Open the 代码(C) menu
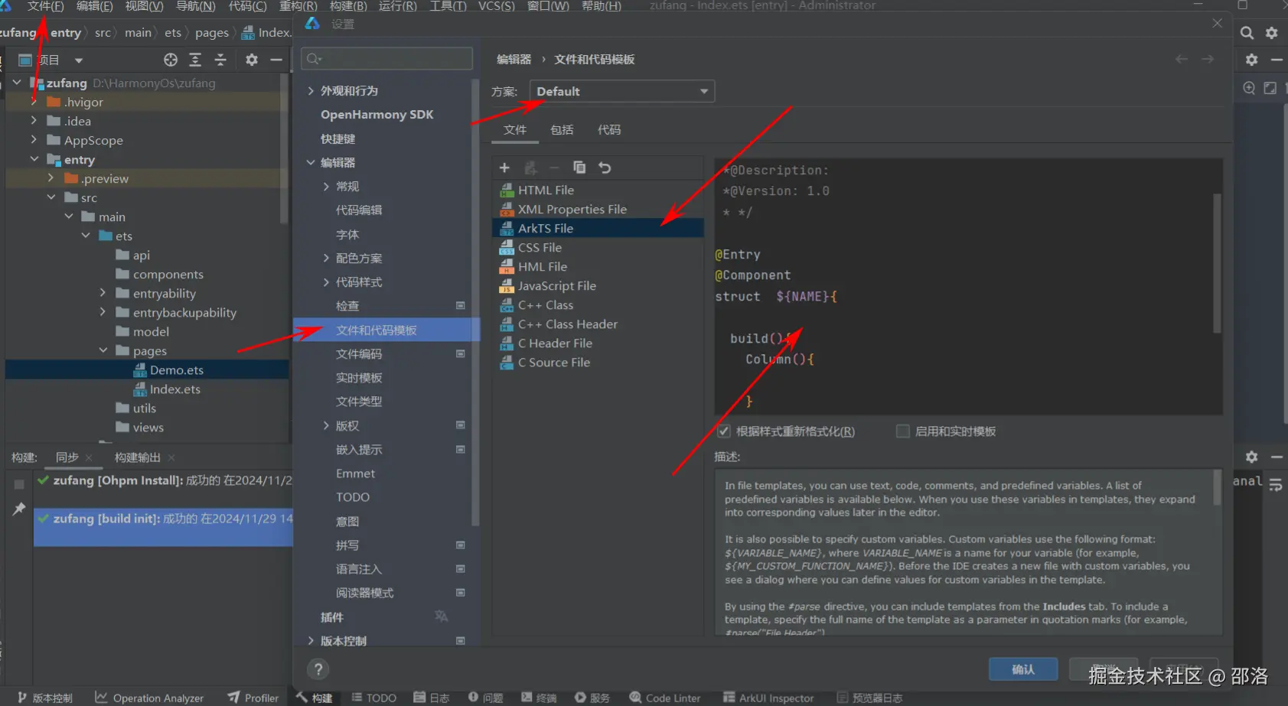This screenshot has height=706, width=1288. [x=247, y=5]
